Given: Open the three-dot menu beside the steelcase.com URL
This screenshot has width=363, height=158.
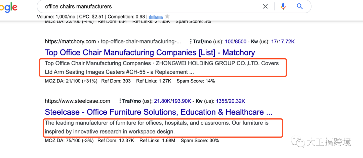Looking at the screenshot, I should click(x=120, y=101).
